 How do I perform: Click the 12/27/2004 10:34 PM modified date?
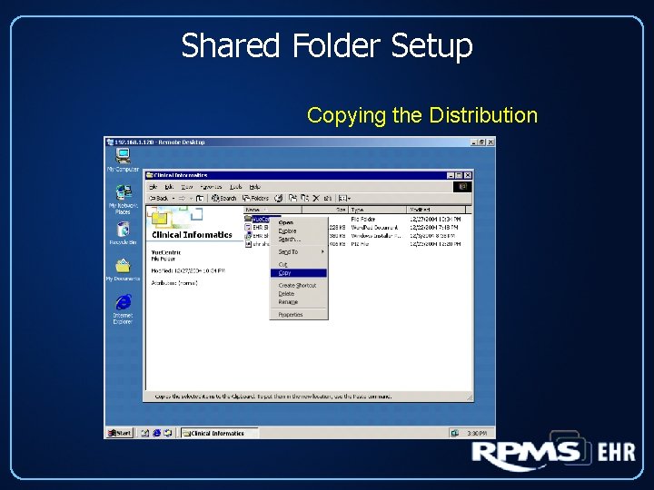[x=435, y=219]
